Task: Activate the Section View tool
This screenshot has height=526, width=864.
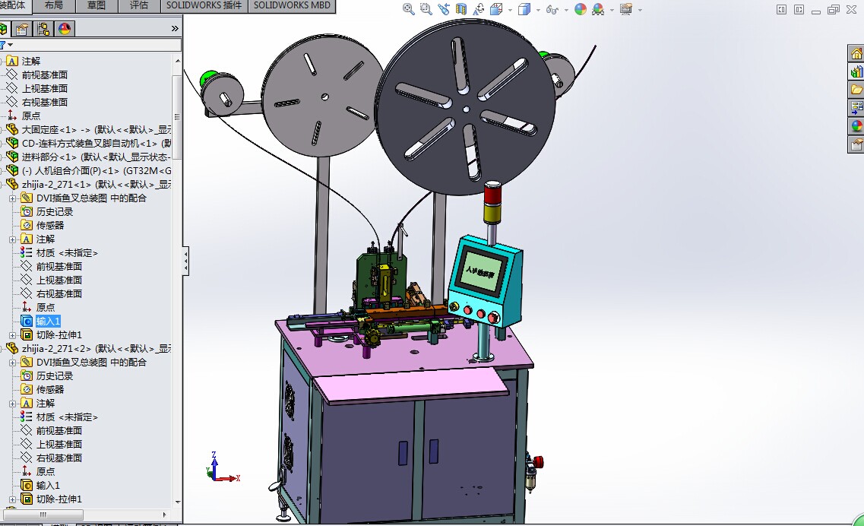Action: click(460, 9)
